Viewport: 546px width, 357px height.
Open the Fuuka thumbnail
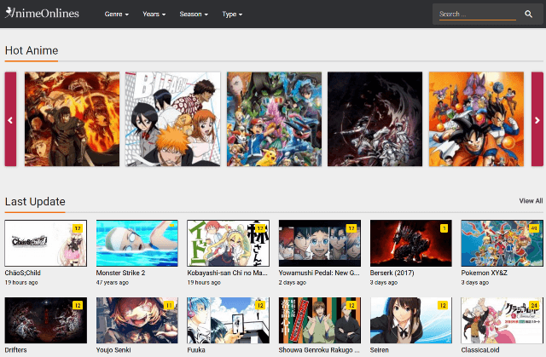point(228,320)
